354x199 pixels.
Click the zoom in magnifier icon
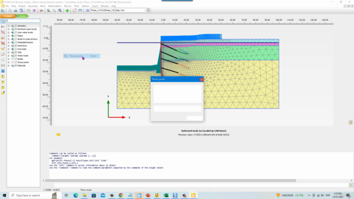coord(49,11)
